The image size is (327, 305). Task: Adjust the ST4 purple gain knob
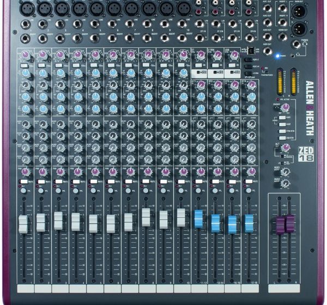[x=251, y=84]
